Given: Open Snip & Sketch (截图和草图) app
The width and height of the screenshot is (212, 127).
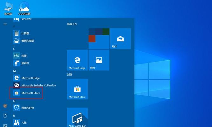Looking at the screenshot, I should 24,41.
